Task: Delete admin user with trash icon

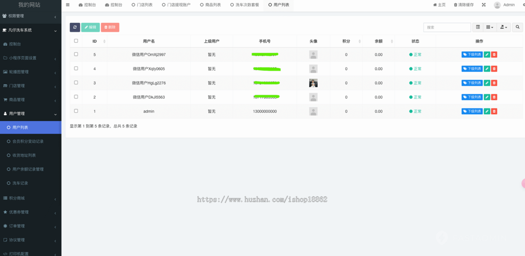Action: click(494, 111)
